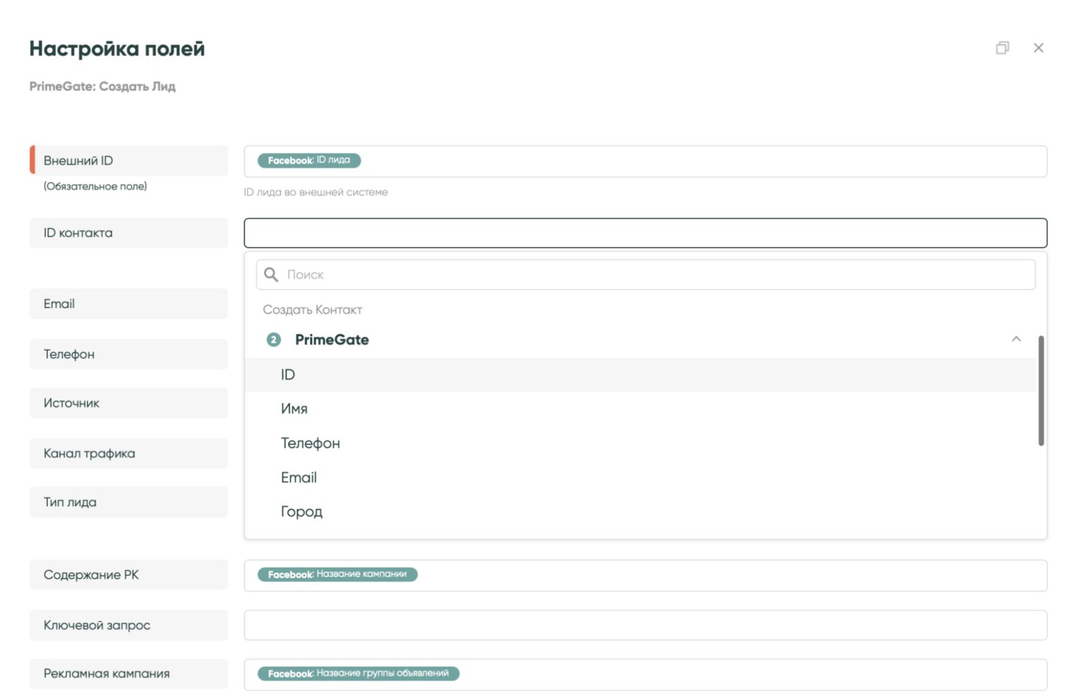
Task: Select Город option in dropdown
Action: pyautogui.click(x=301, y=512)
